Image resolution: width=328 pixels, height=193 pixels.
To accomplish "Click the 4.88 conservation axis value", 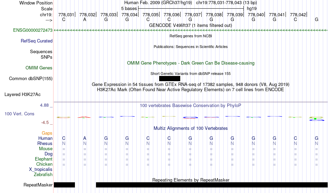I will click(x=44, y=105).
